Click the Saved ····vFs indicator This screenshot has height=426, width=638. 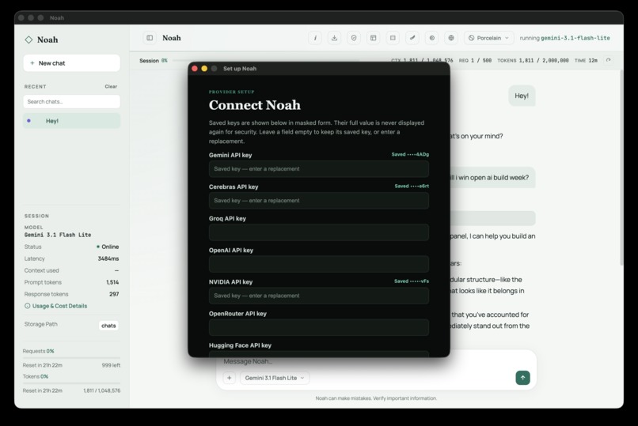point(412,281)
